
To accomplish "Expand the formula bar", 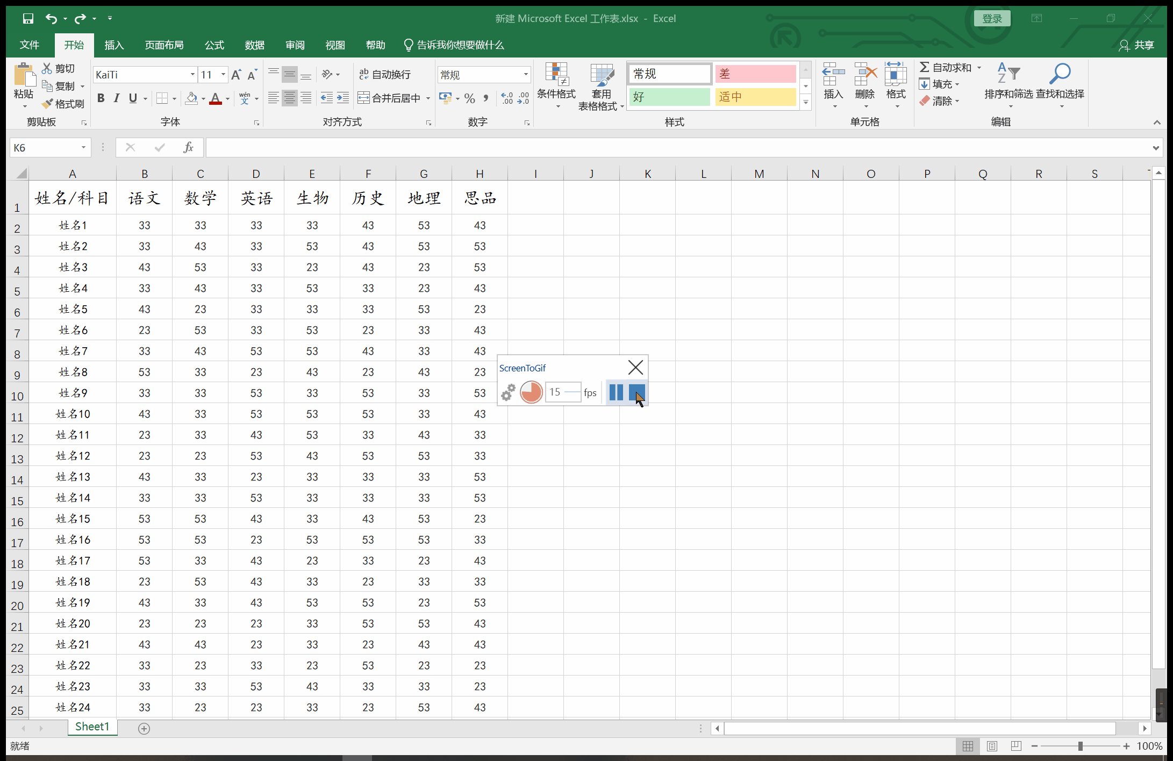I will 1155,148.
